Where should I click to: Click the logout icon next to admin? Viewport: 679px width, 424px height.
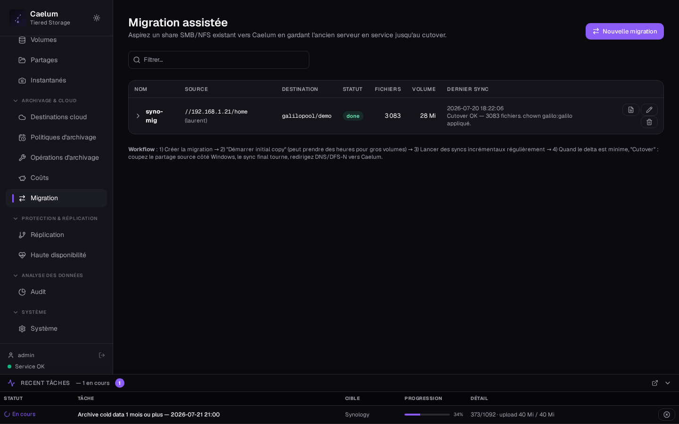[x=102, y=355]
